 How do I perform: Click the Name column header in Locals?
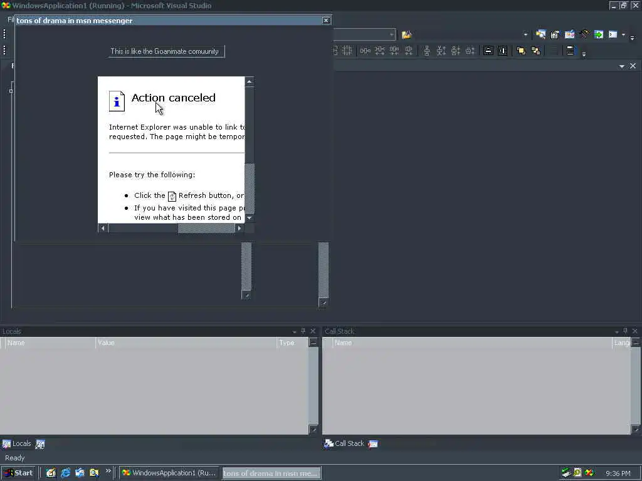pyautogui.click(x=50, y=343)
